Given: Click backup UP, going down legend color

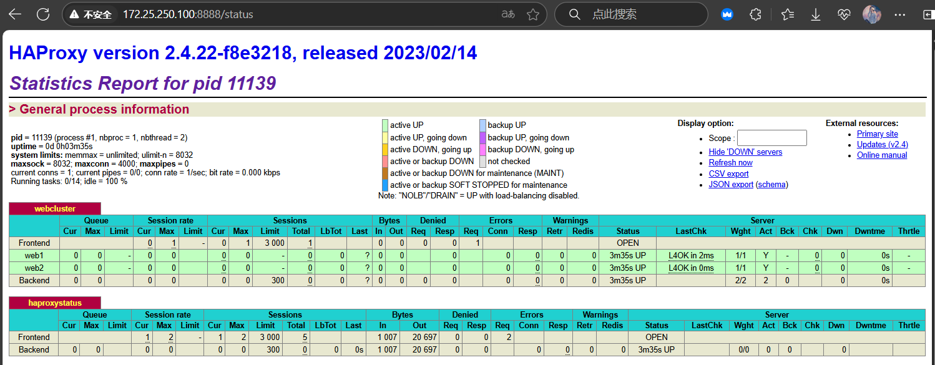Looking at the screenshot, I should tap(482, 137).
